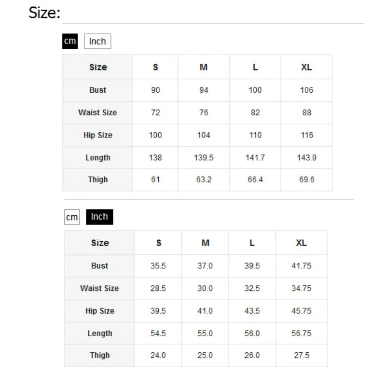Click the 139.5 length value for M
The width and height of the screenshot is (386, 386).
[204, 157]
